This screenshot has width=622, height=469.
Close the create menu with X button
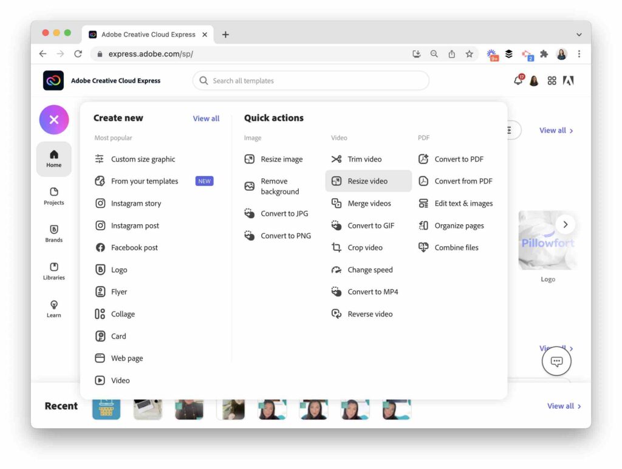point(54,120)
